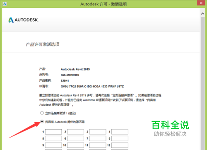Click the request code GV9U 7FQ2 8U0R text

coord(92,87)
